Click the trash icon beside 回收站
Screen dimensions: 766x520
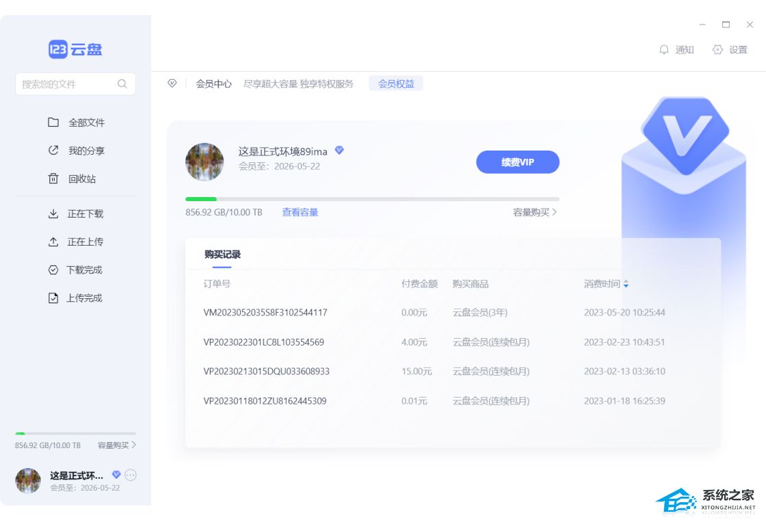click(x=53, y=179)
